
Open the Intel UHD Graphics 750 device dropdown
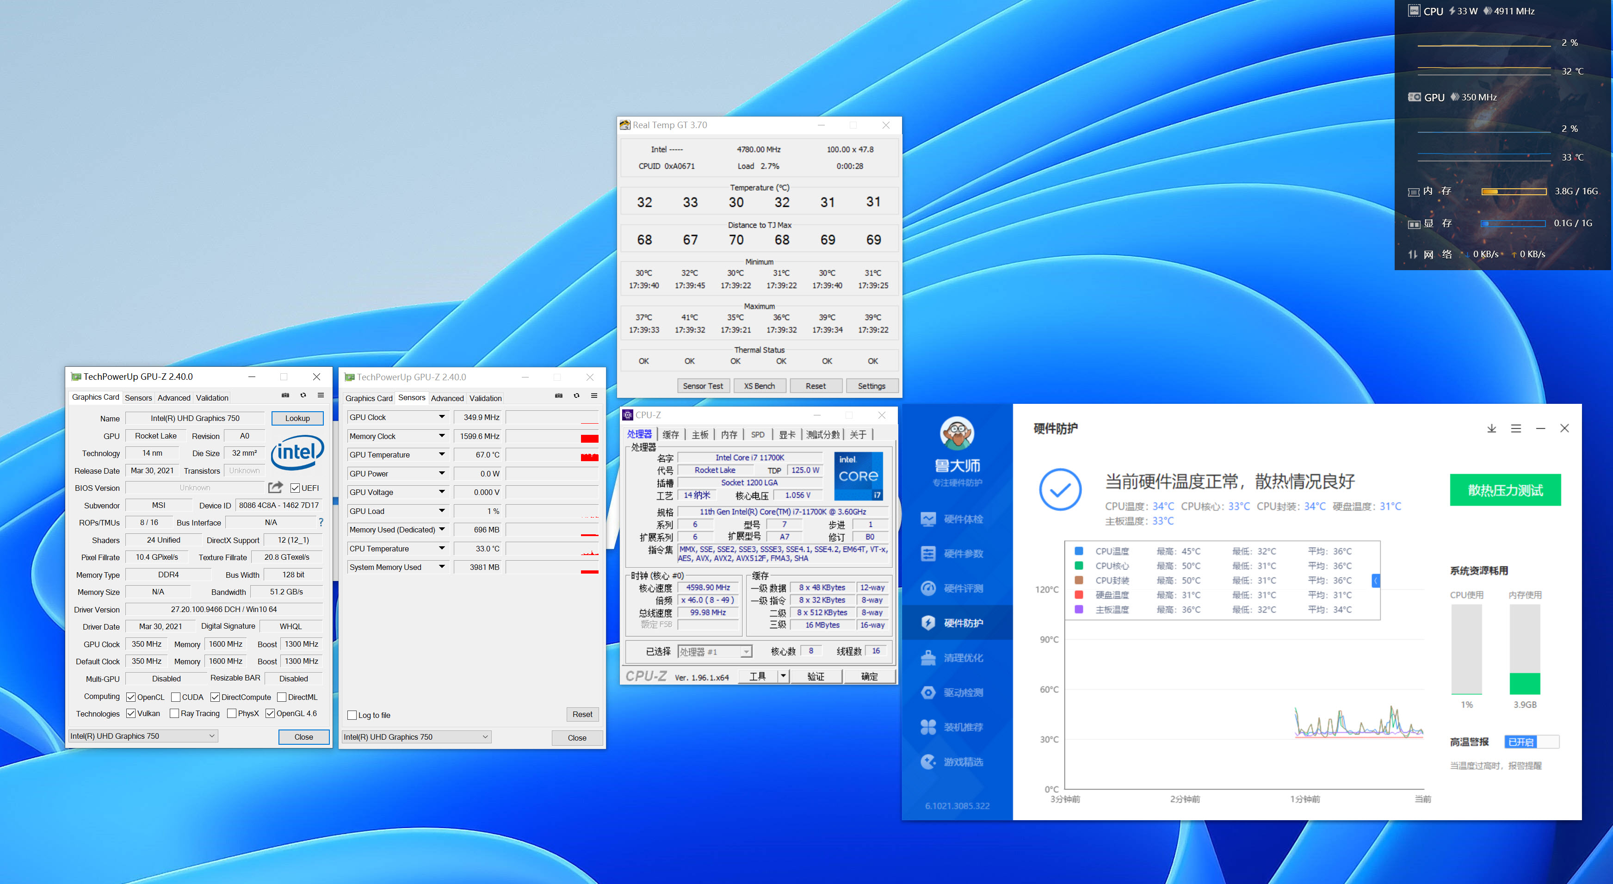[143, 736]
